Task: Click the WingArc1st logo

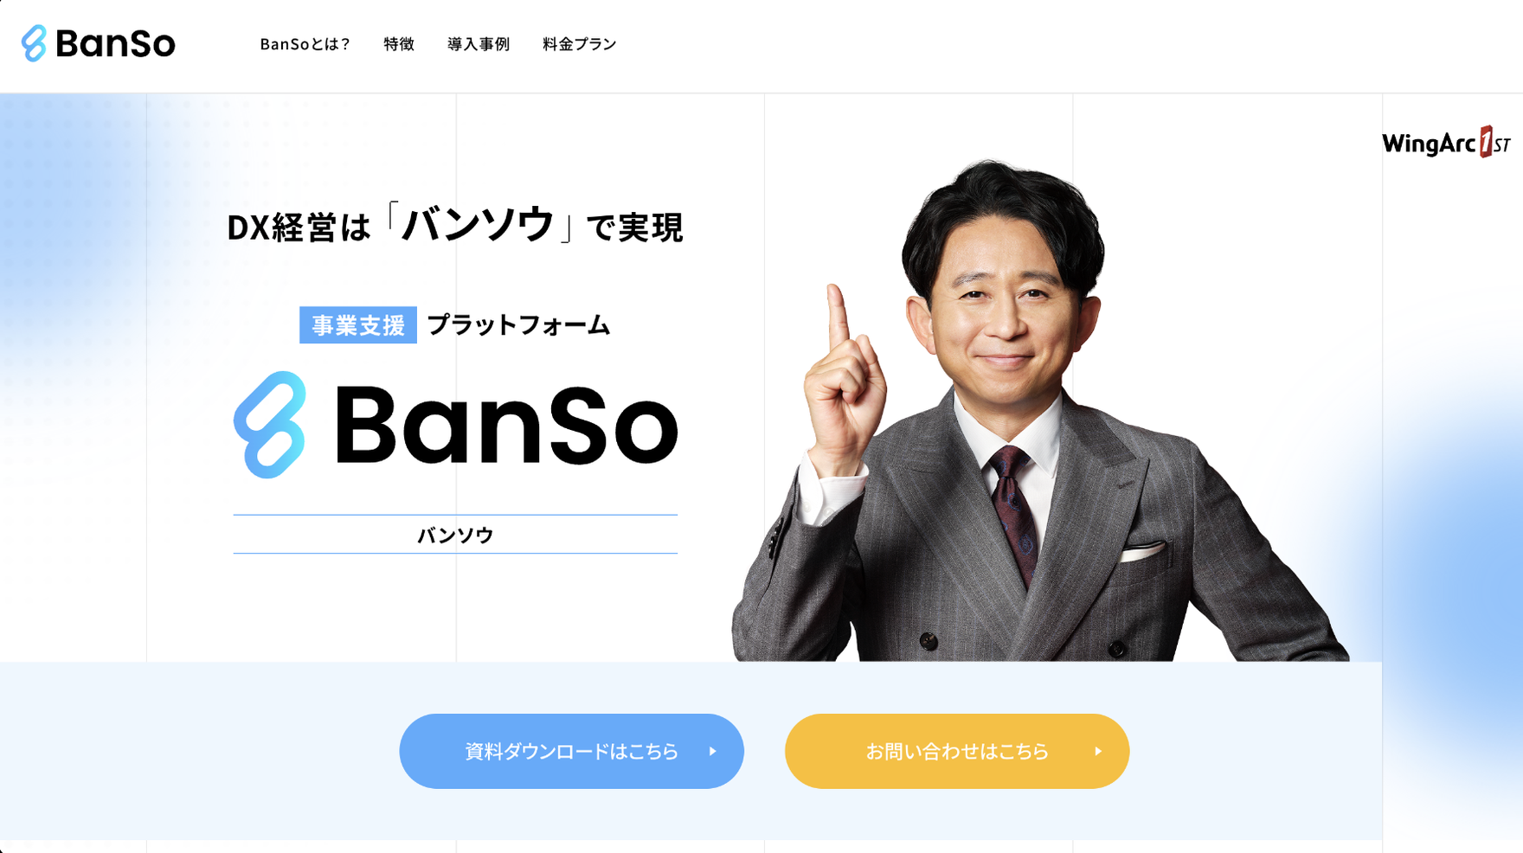Action: (x=1446, y=143)
